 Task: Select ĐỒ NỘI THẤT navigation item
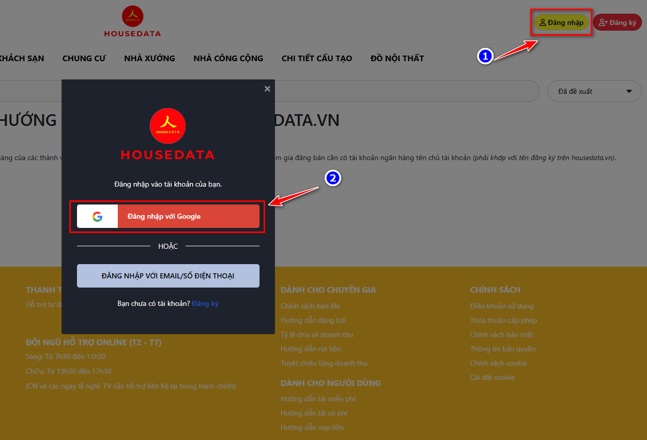tap(397, 58)
